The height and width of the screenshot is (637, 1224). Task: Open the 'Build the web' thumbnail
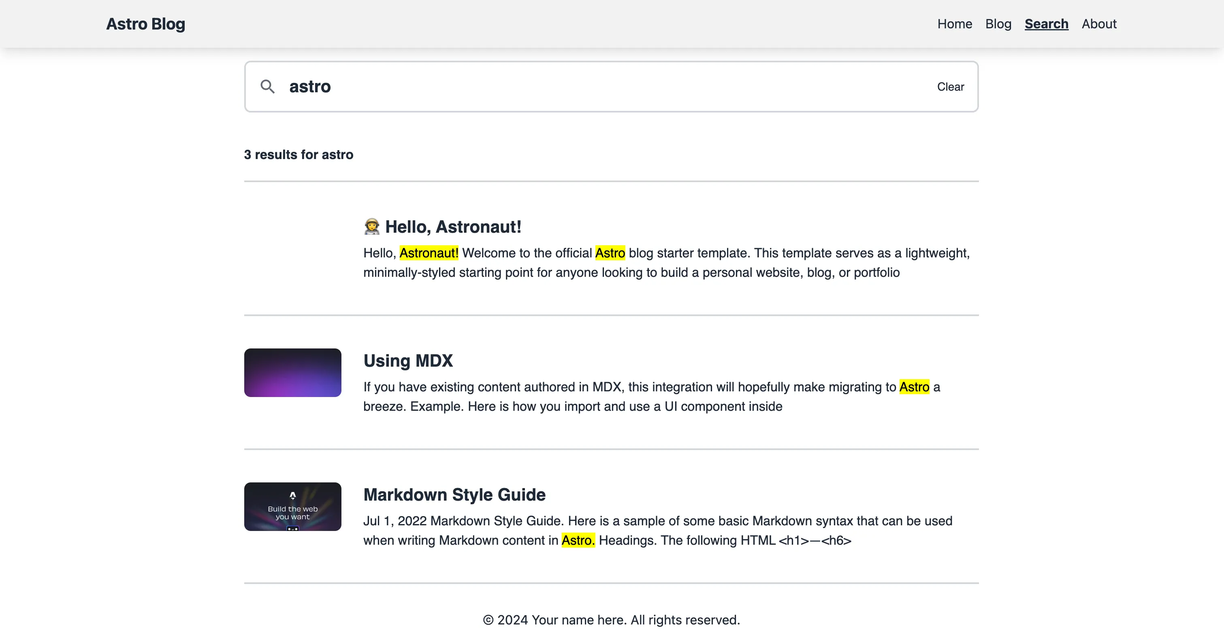(x=293, y=506)
